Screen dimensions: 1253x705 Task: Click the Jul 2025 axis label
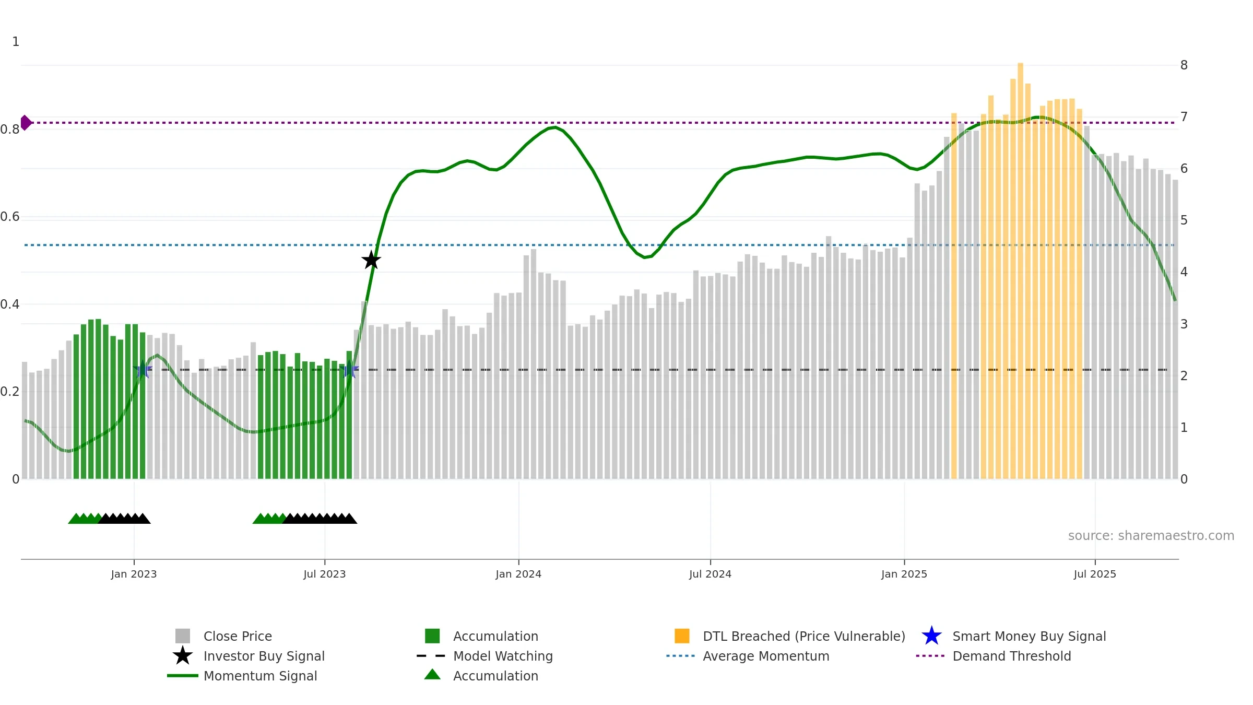(1095, 574)
